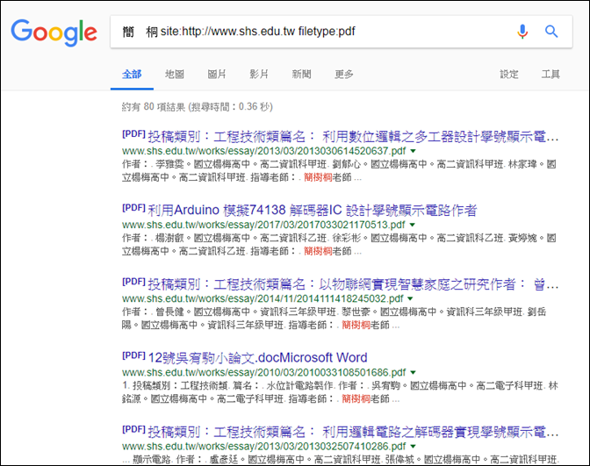590x466 pixels.
Task: Switch to the 新聞 tab
Action: [x=301, y=74]
